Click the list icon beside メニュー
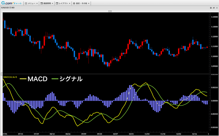 click(x=26, y=4)
